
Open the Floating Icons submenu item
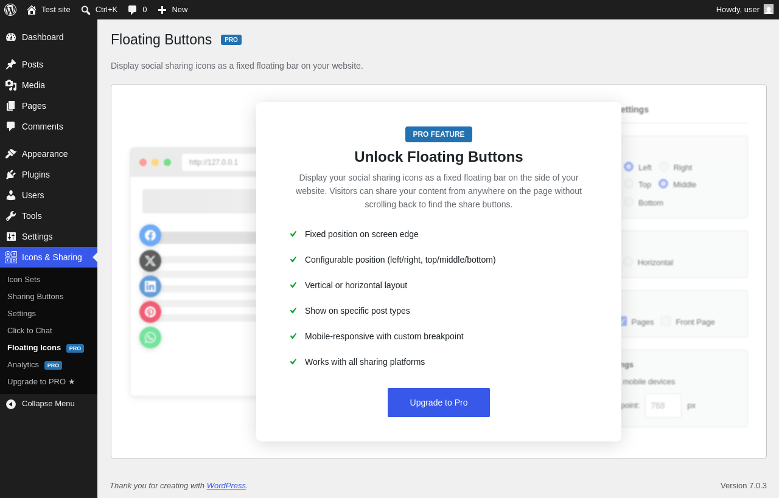click(34, 348)
